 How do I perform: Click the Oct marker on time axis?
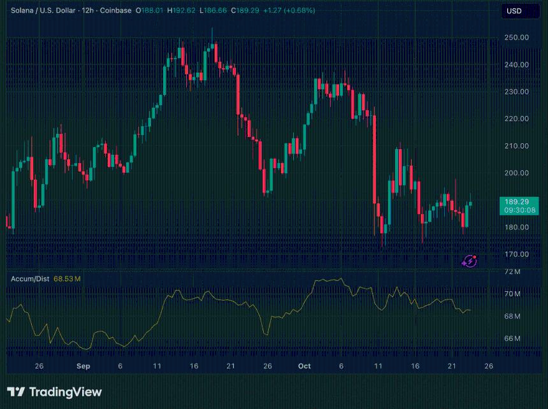304,366
